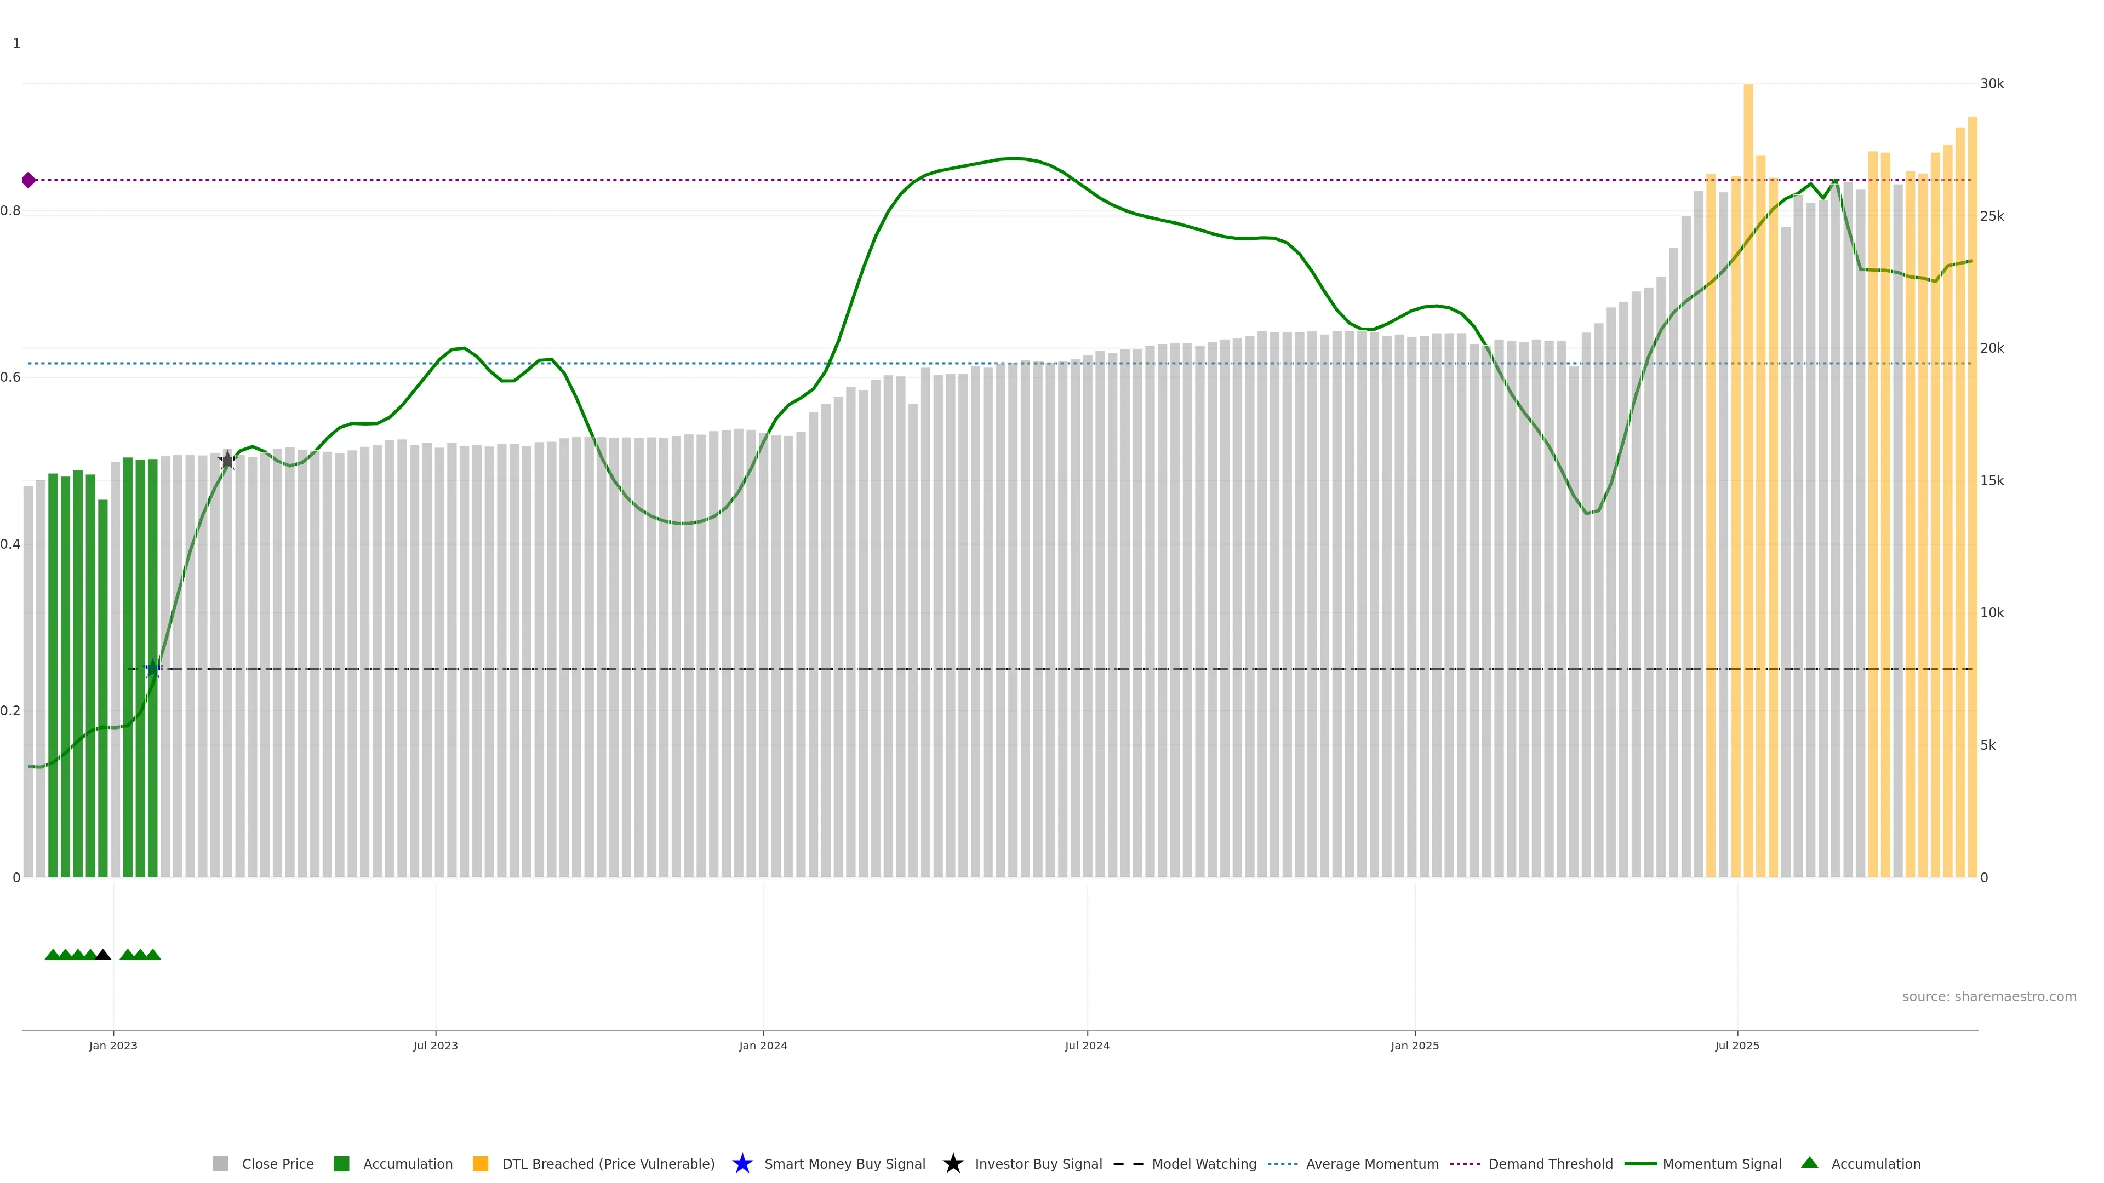Click the purple diamond Demand Threshold marker
Image resolution: width=2104 pixels, height=1183 pixels.
(x=28, y=180)
